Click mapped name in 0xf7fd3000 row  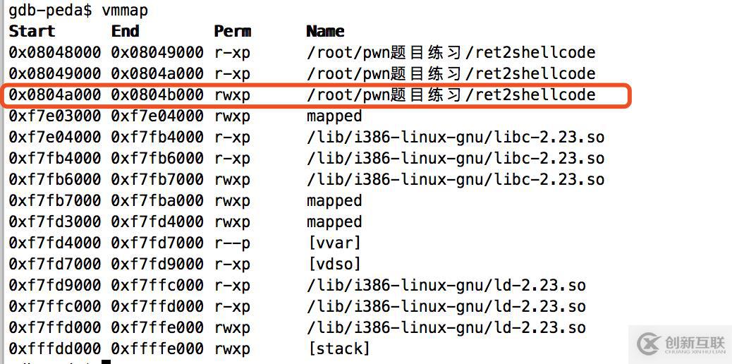(x=334, y=223)
